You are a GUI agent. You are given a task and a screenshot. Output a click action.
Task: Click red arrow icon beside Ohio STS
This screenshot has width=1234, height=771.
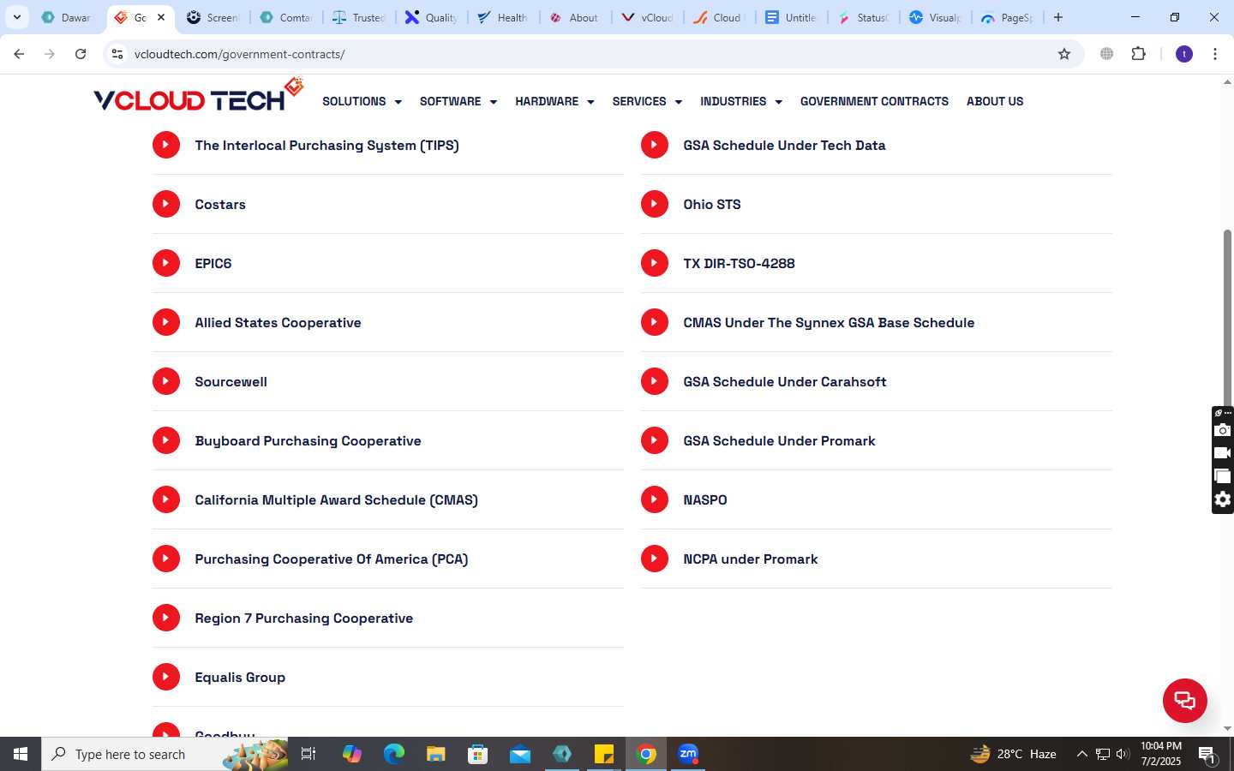point(655,204)
